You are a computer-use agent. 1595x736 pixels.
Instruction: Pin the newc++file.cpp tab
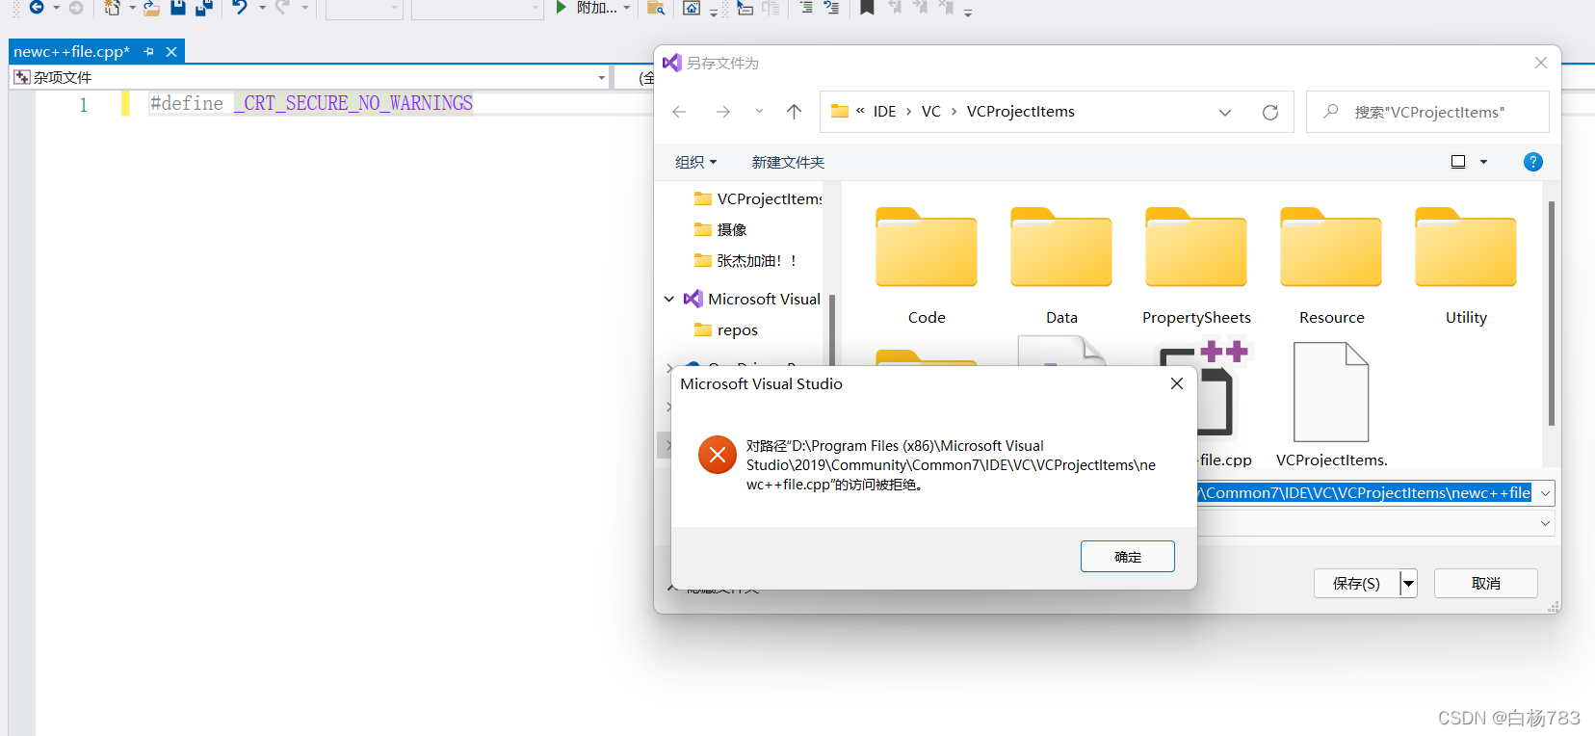[148, 52]
